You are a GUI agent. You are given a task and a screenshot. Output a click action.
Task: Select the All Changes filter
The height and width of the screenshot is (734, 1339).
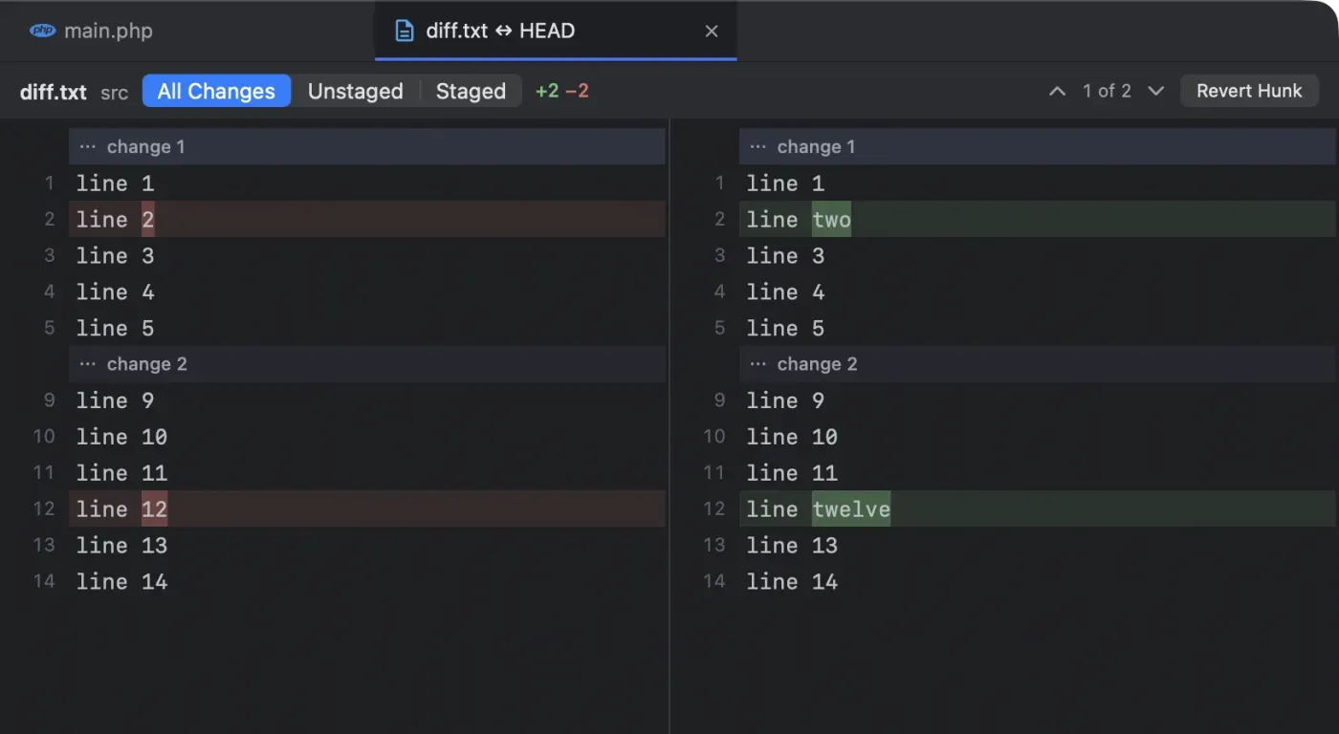[x=216, y=91]
